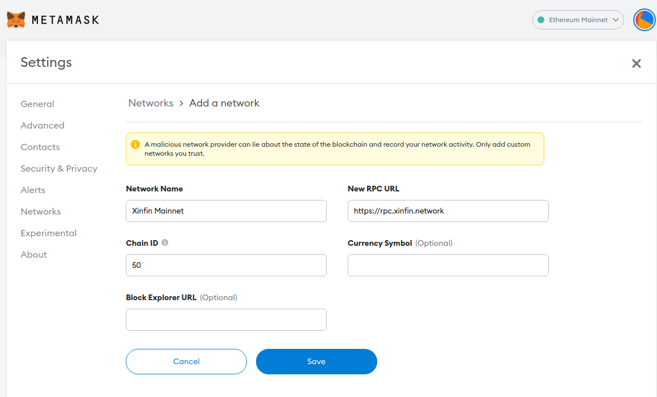This screenshot has width=657, height=397.
Task: Click the breadcrumb chevron after Networks
Action: pos(180,103)
